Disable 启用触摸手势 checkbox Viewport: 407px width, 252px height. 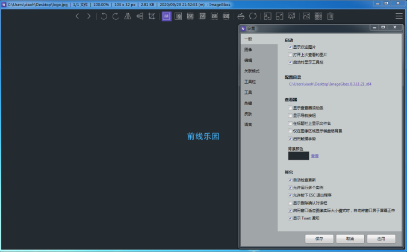click(x=290, y=139)
